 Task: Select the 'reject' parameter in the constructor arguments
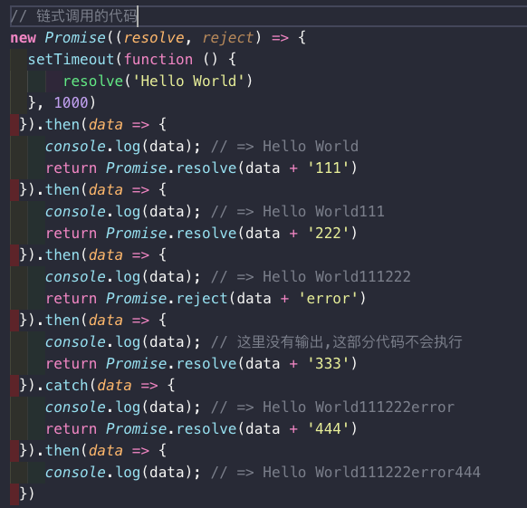(228, 38)
